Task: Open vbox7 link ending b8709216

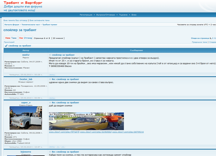Action: [128, 132]
